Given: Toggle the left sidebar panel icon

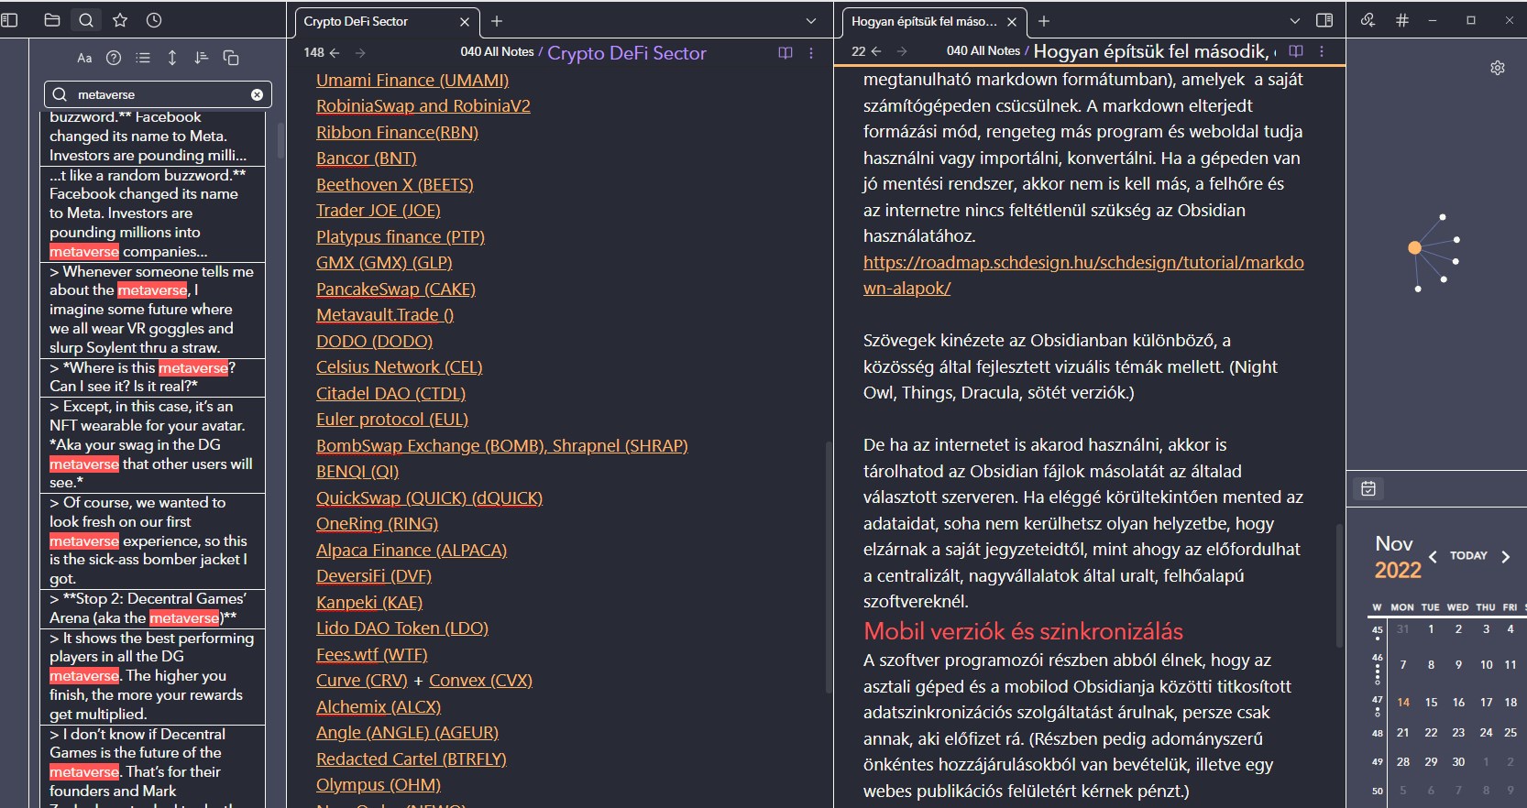Looking at the screenshot, I should pos(9,20).
